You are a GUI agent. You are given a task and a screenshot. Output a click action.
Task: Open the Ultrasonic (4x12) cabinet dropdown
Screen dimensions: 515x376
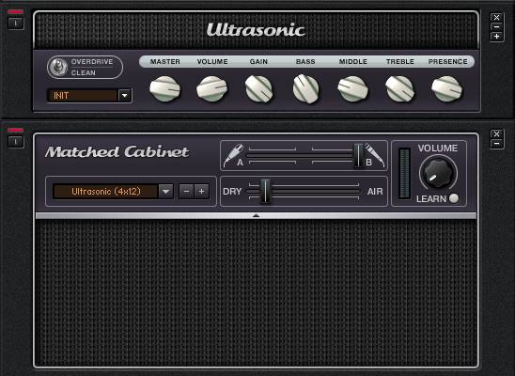click(x=165, y=192)
